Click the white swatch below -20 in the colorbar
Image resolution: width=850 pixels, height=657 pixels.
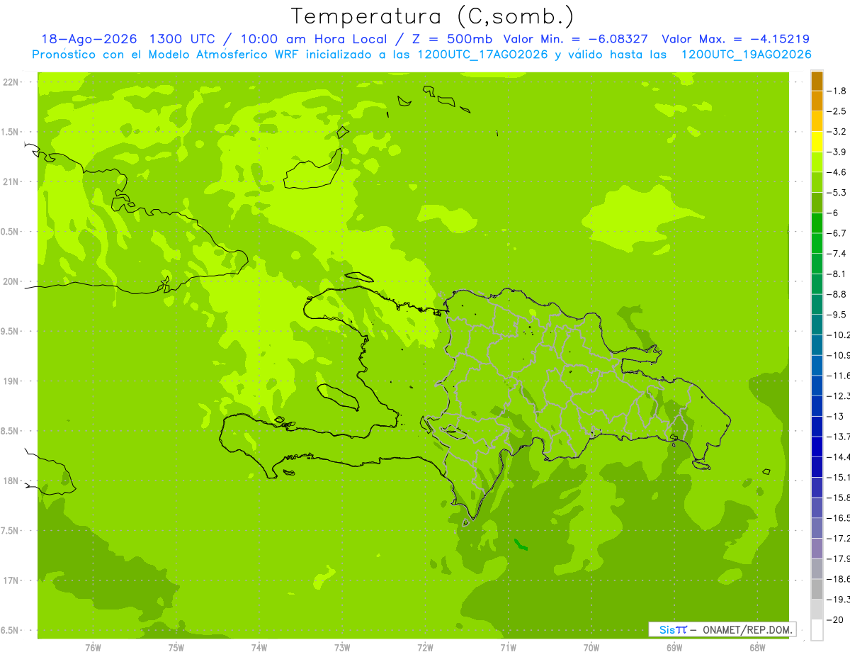817,630
